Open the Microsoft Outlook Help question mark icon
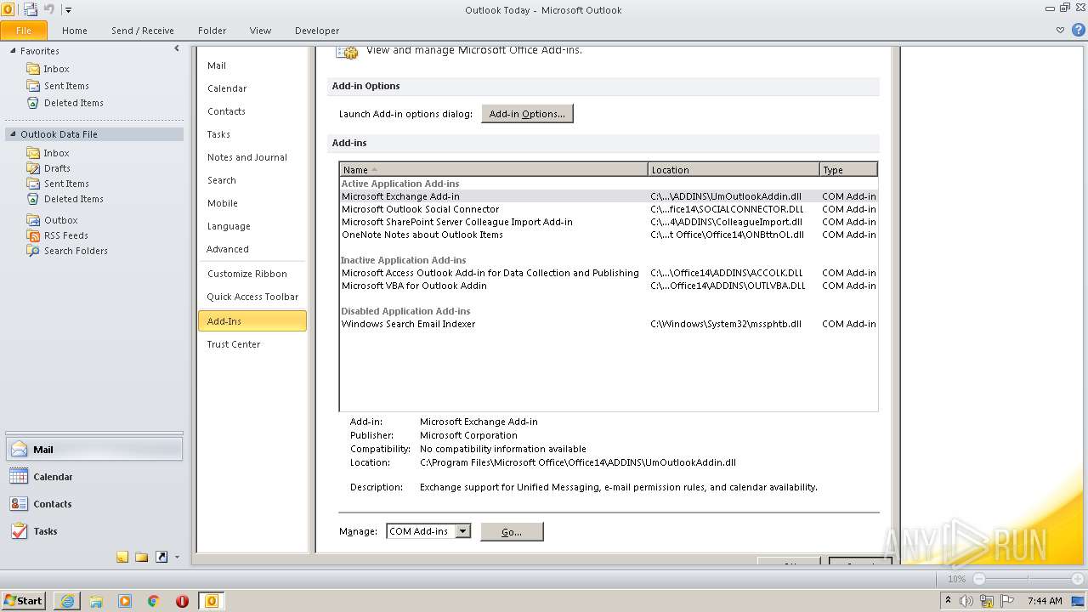Viewport: 1088px width, 612px height. pyautogui.click(x=1078, y=30)
